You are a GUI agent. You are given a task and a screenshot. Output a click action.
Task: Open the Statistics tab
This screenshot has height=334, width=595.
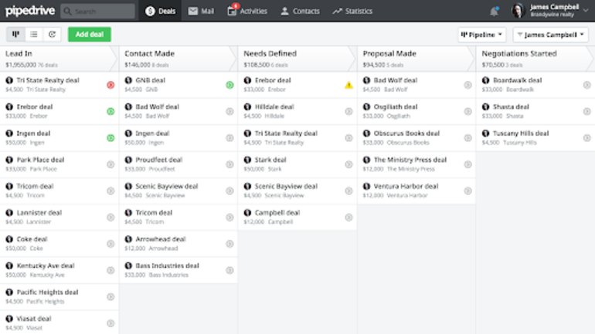(352, 11)
